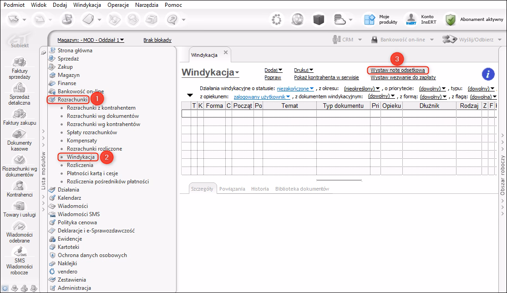Click Konto InsERT toolbar icon
This screenshot has height=293, width=507.
(411, 20)
